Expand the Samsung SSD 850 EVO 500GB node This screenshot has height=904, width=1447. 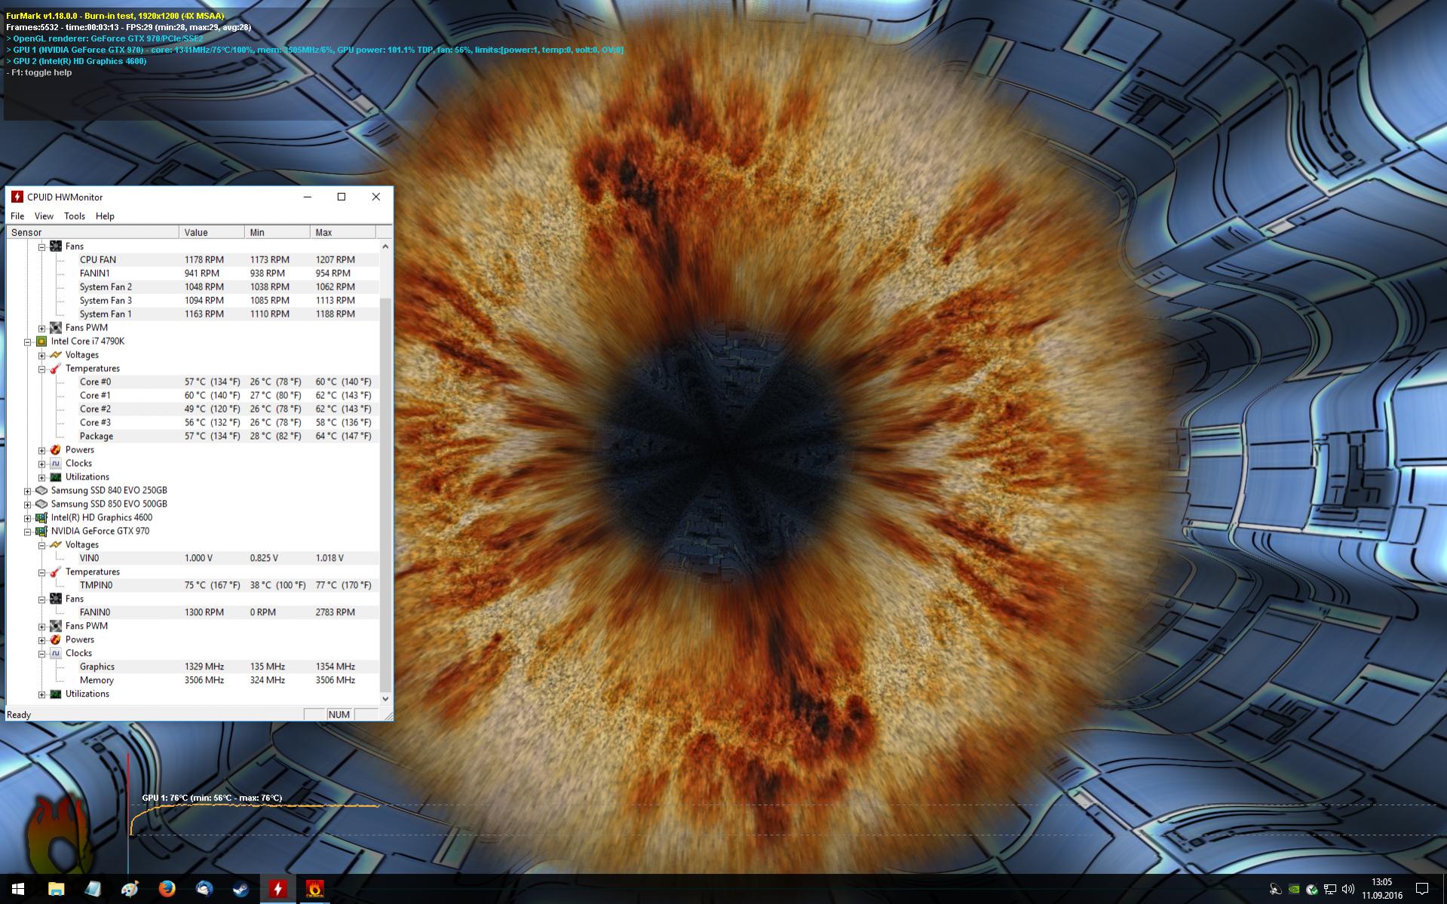point(28,504)
